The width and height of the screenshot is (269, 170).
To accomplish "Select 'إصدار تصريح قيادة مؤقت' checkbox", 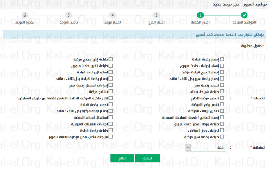I will pyautogui.click(x=222, y=72).
